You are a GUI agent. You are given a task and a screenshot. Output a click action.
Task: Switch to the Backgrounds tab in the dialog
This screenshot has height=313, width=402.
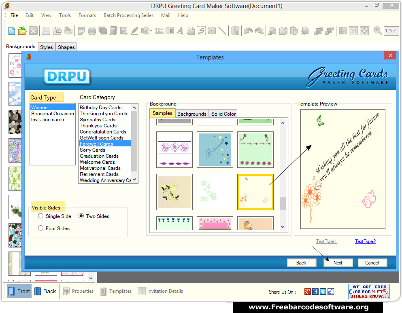point(192,114)
